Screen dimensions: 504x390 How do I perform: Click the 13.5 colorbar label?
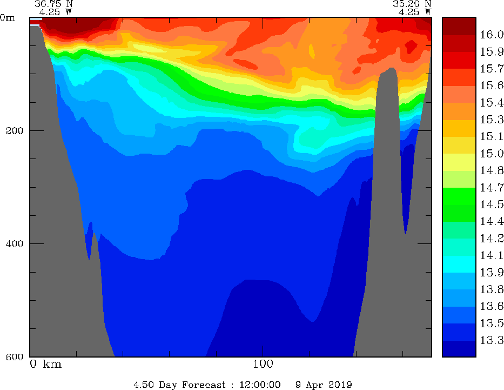(492, 323)
